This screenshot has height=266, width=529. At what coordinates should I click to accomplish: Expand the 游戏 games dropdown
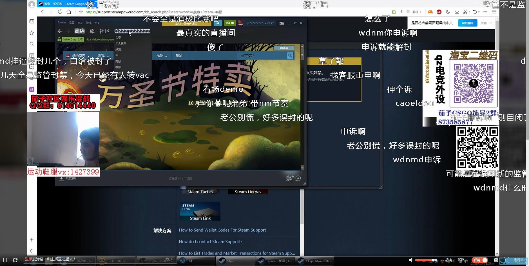coord(103,56)
